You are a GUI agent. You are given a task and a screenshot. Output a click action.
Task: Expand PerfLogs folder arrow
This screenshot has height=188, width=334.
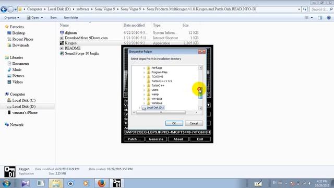coord(144,68)
